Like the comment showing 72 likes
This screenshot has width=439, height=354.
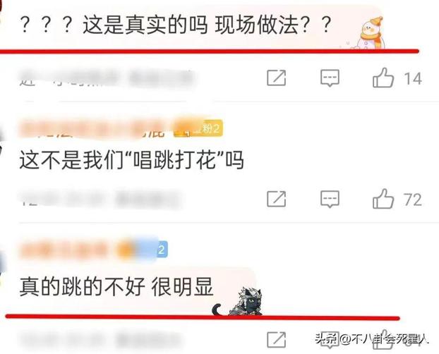(383, 199)
